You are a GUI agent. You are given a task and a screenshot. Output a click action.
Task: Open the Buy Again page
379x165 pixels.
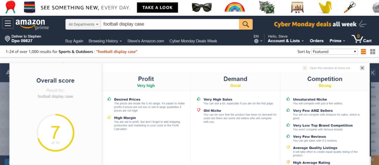(74, 41)
